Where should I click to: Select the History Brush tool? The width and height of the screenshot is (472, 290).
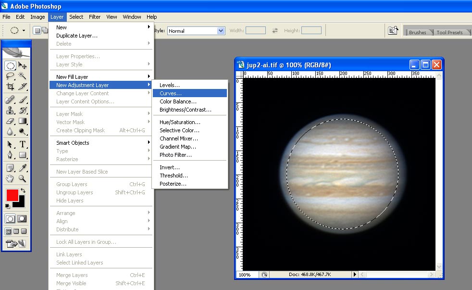coord(22,110)
